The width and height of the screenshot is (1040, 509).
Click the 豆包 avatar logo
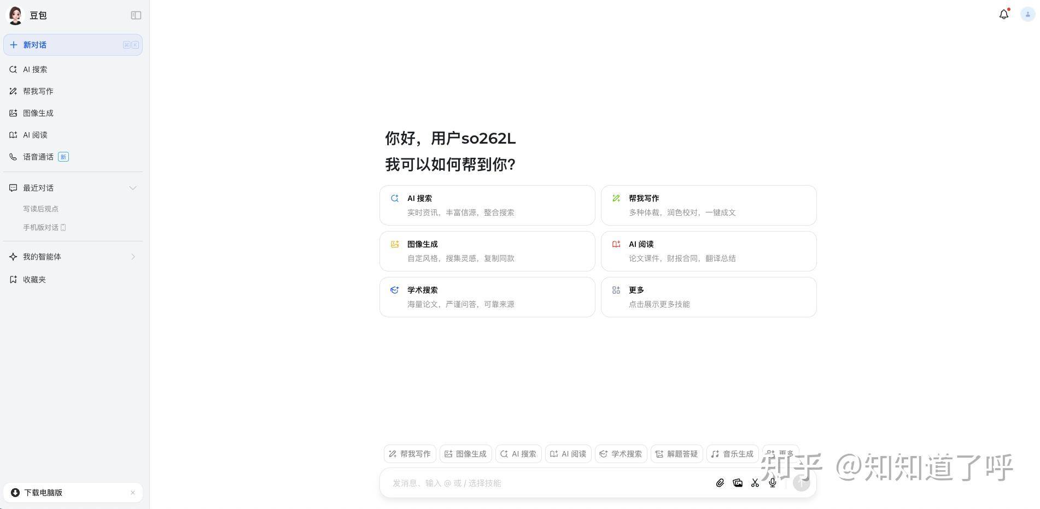click(15, 15)
